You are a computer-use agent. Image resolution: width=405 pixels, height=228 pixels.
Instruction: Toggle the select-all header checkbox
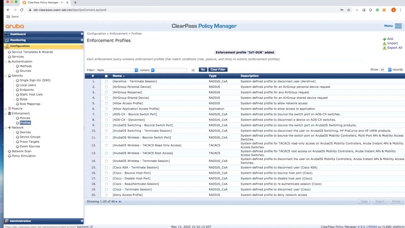106,76
